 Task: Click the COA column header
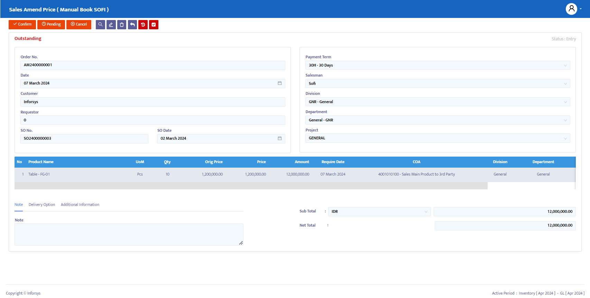(x=416, y=162)
